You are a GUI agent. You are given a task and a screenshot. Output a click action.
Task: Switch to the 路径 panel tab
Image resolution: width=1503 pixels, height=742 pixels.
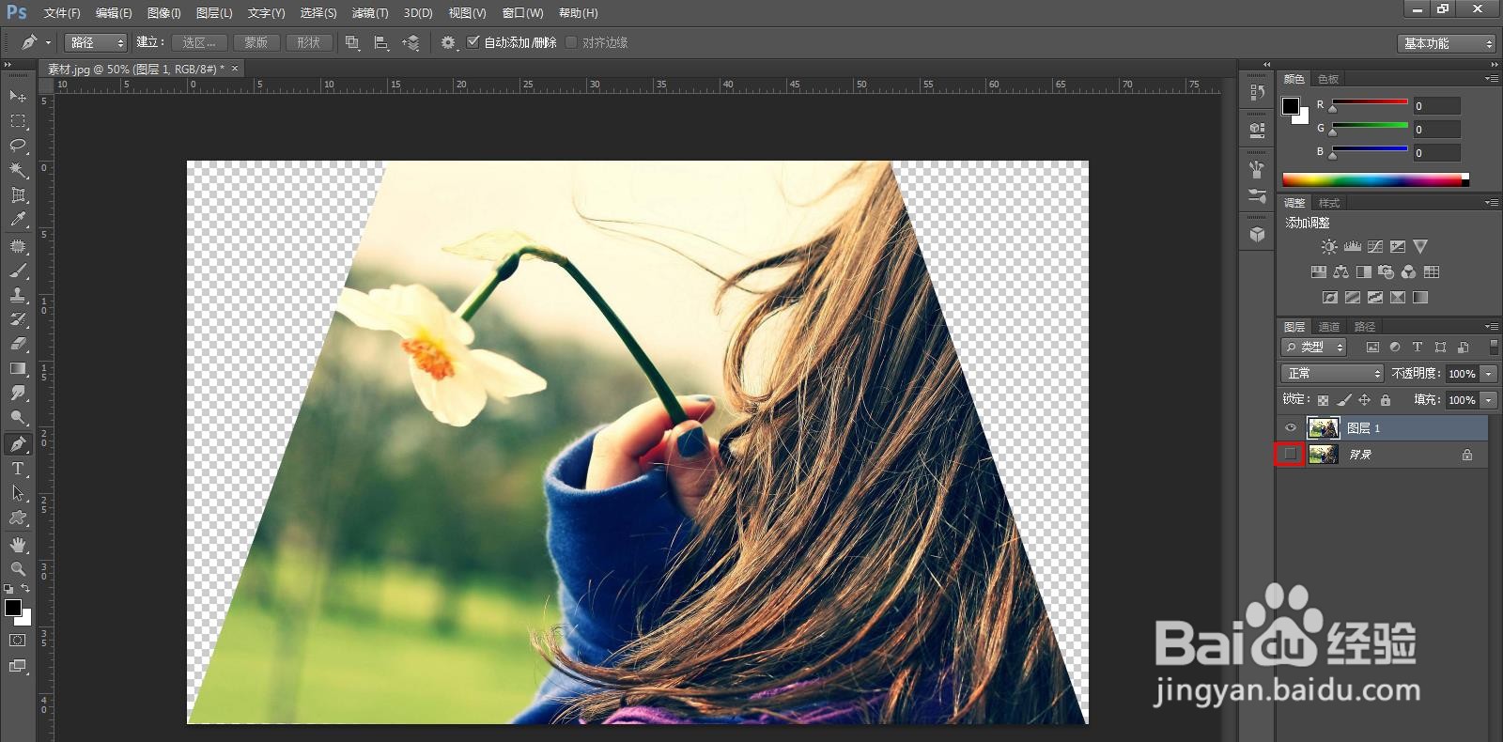pos(1365,327)
